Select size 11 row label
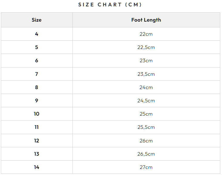Viewport: 222px width, 175px height. click(37, 127)
